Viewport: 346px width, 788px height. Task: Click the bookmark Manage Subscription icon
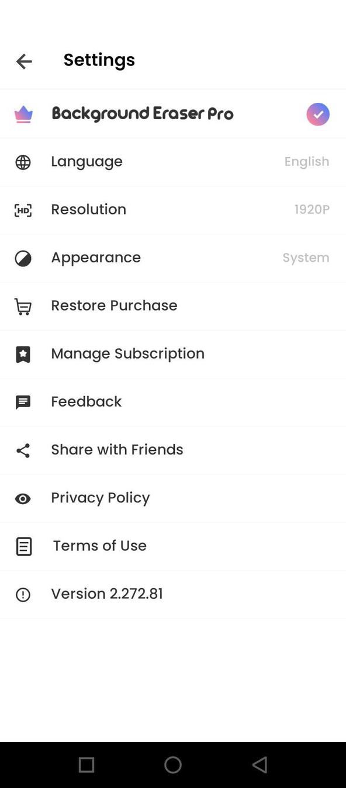(23, 354)
